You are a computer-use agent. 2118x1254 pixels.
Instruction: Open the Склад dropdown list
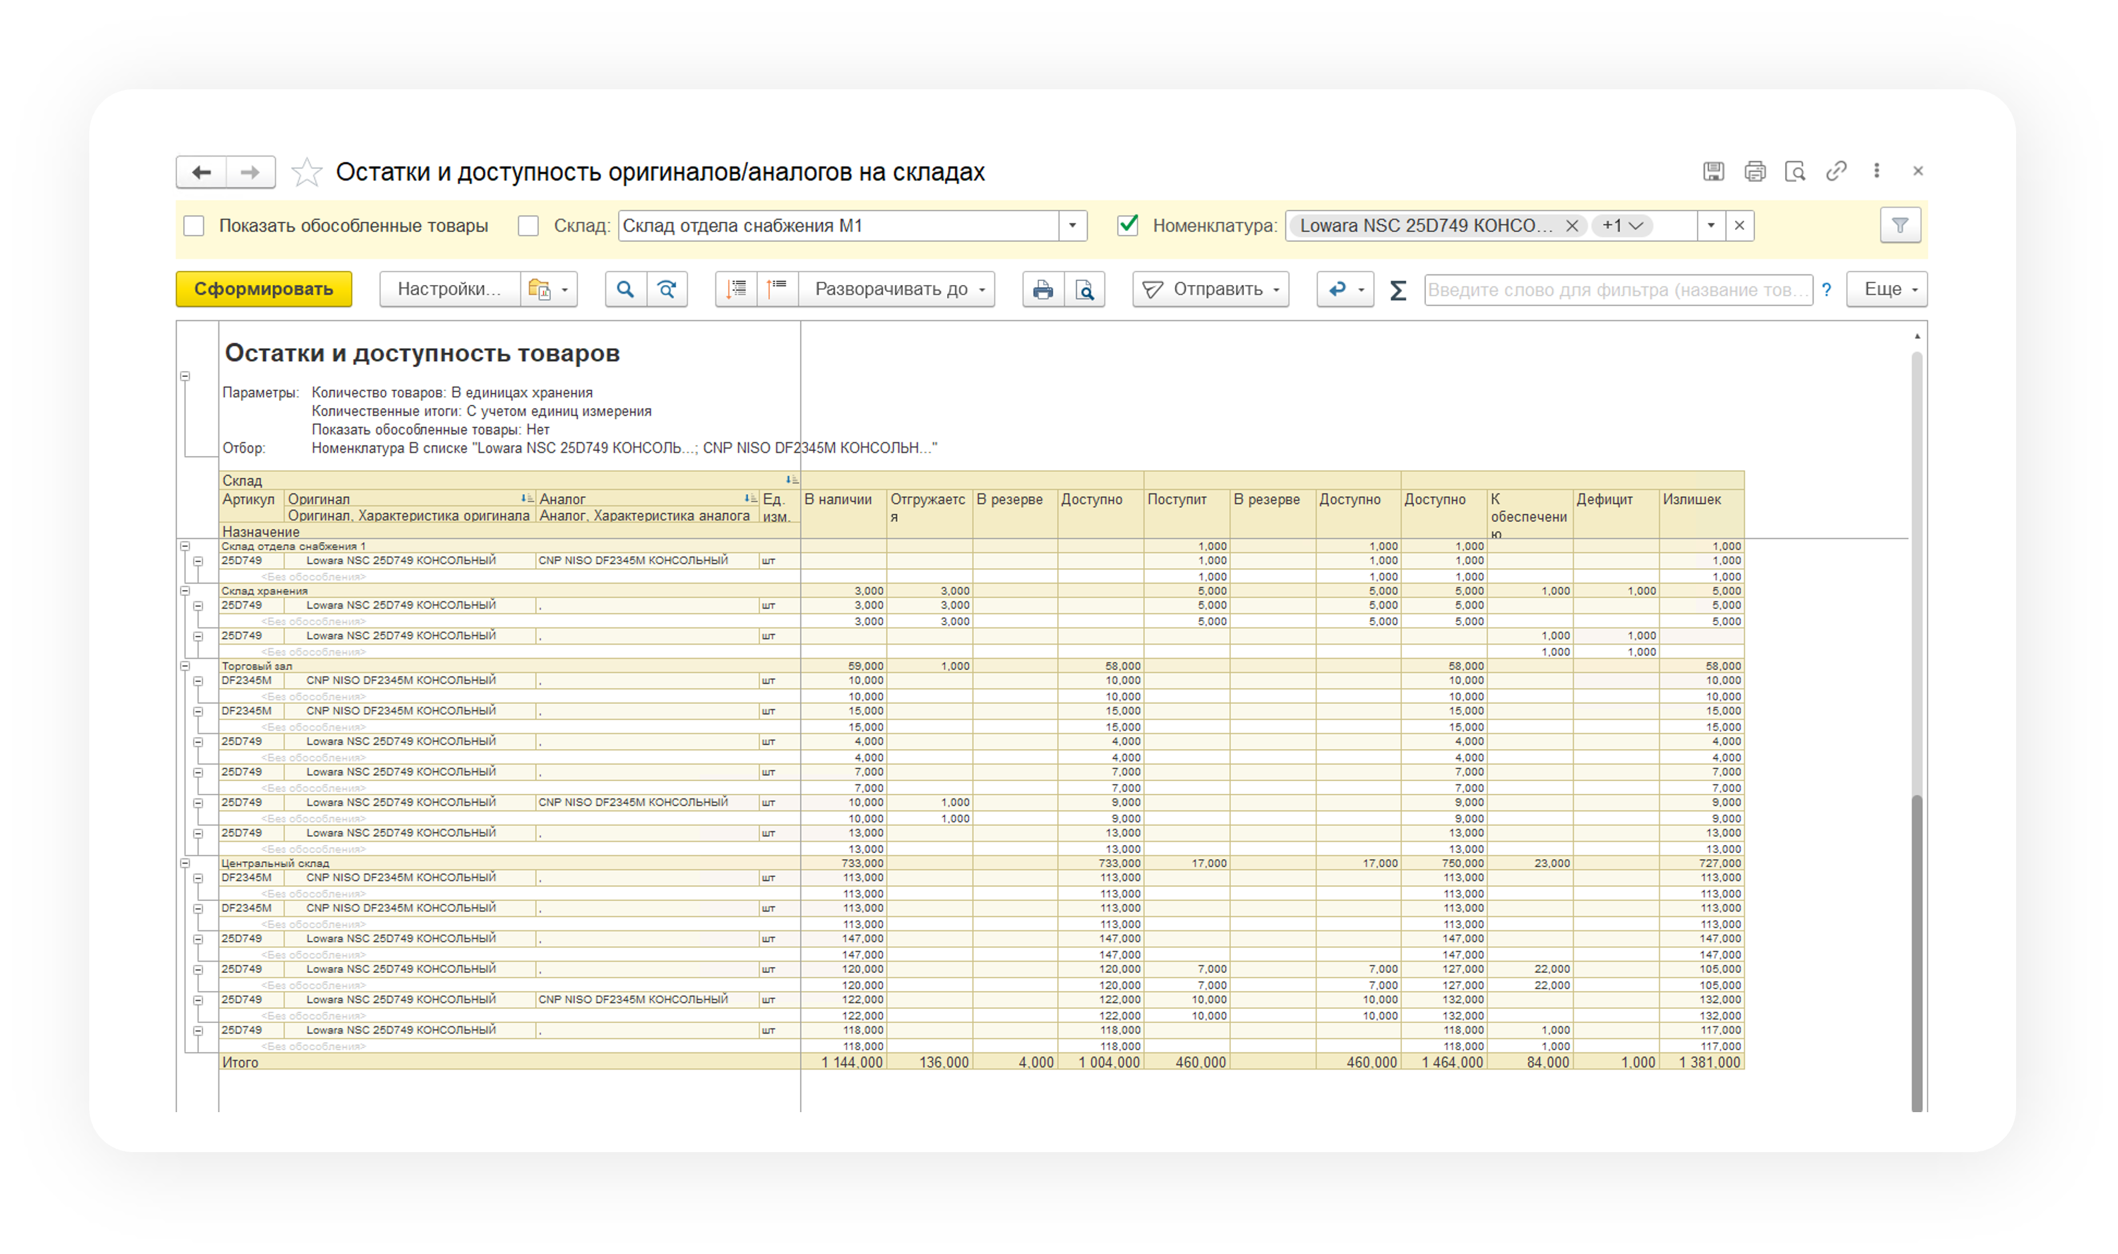click(x=1072, y=226)
